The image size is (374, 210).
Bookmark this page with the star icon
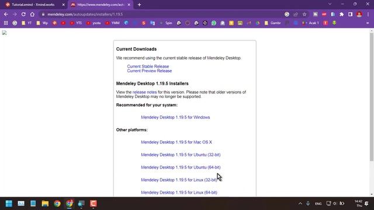304,14
